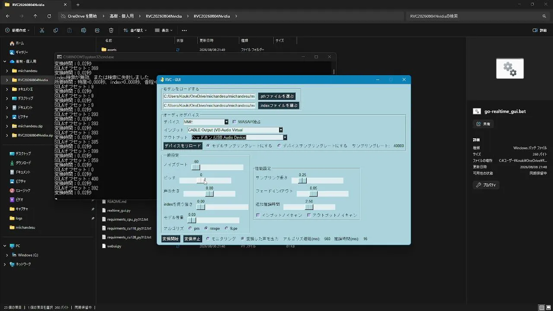Sort by the Name (名前) column header
This screenshot has height=311, width=553.
point(109,40)
